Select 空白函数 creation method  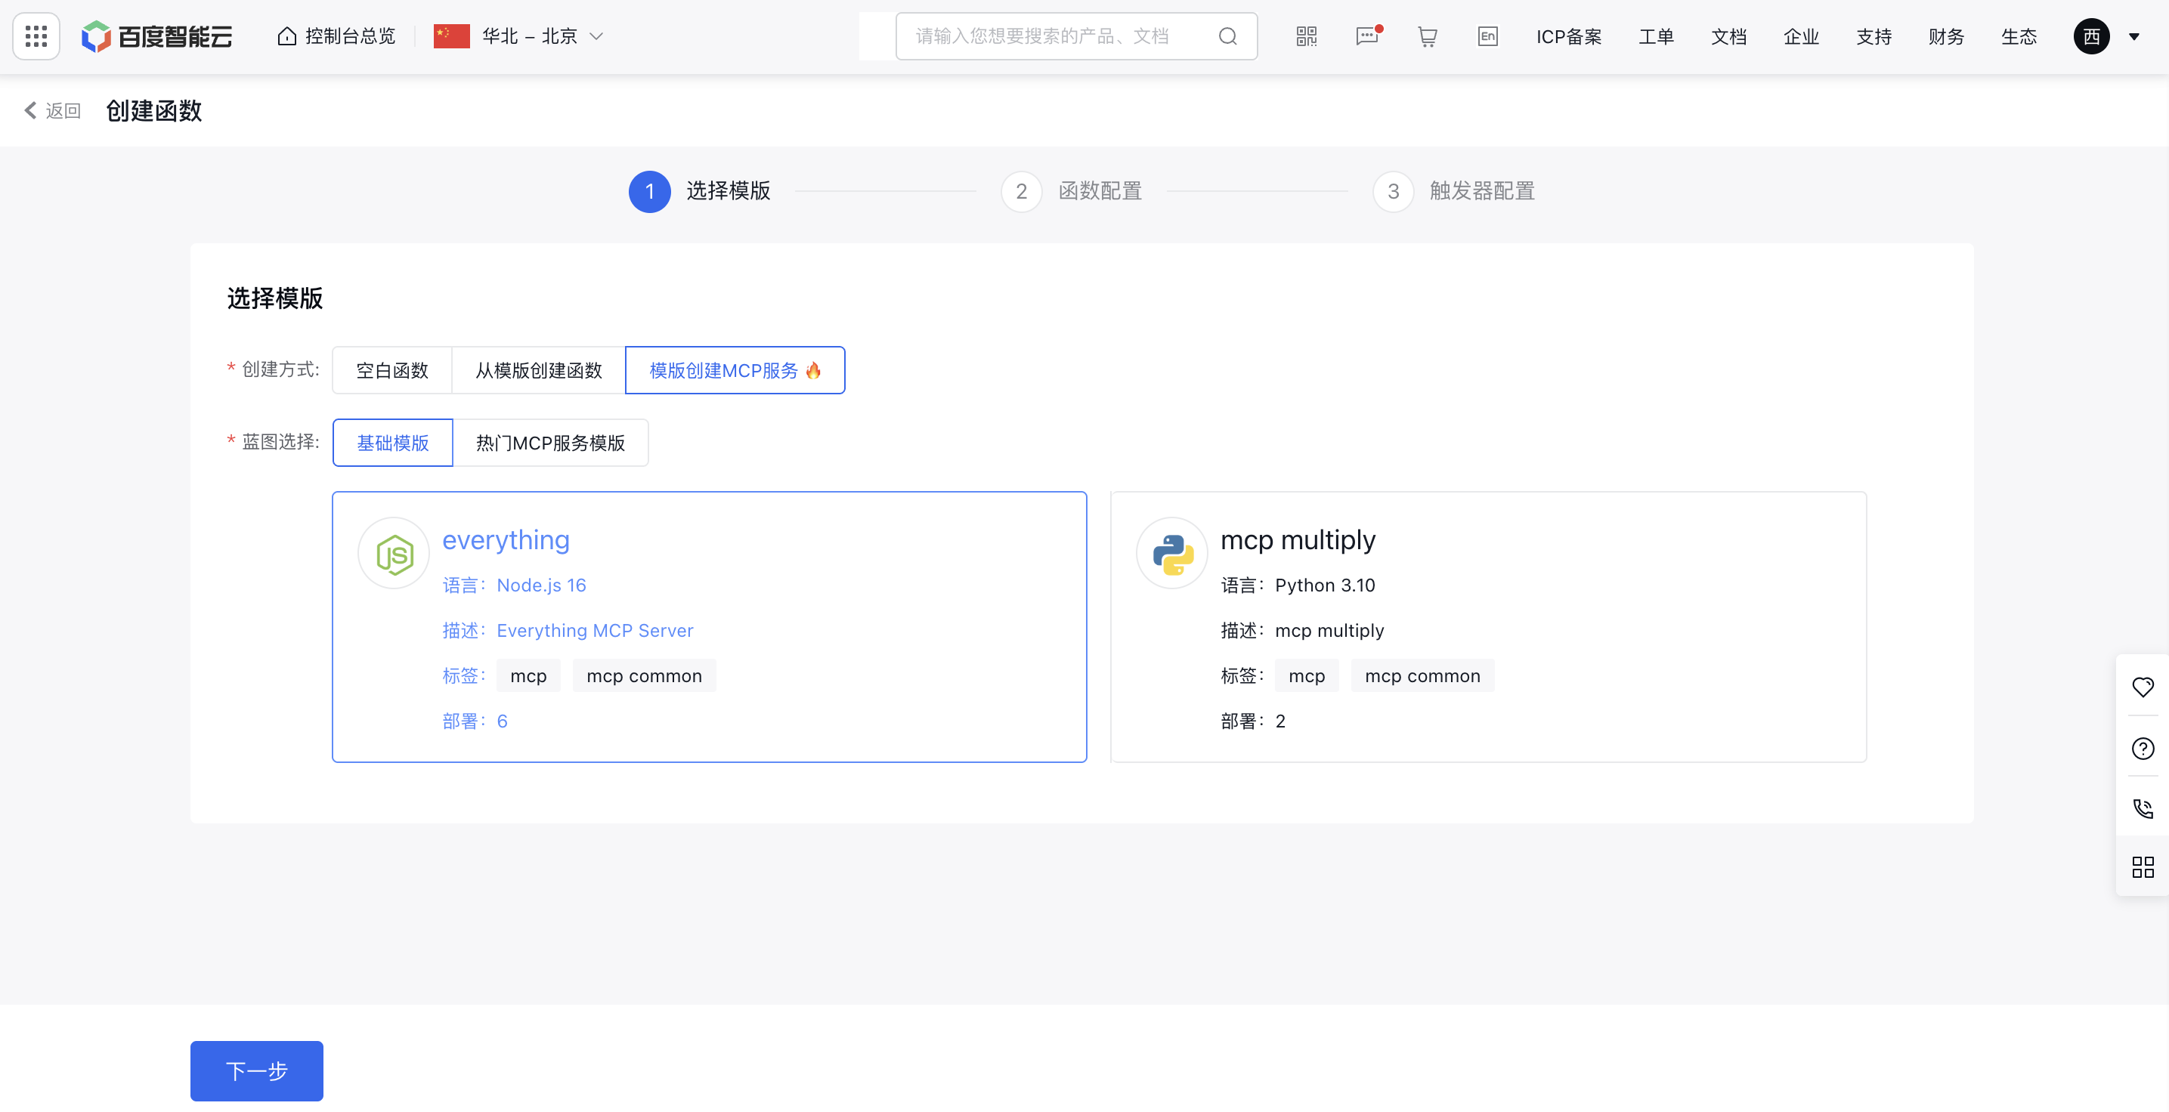click(x=392, y=370)
